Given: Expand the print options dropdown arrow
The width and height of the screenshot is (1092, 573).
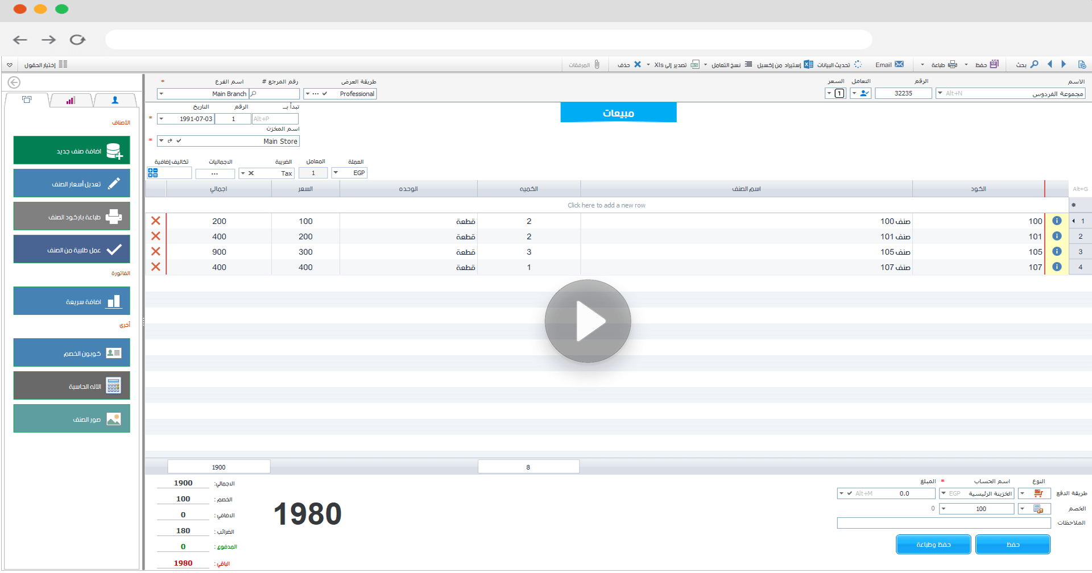Looking at the screenshot, I should 923,64.
